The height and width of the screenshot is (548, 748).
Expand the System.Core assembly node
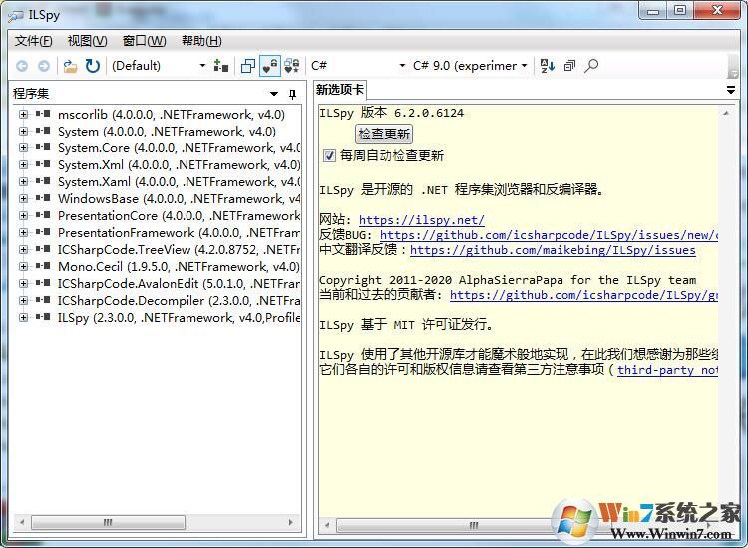click(23, 148)
